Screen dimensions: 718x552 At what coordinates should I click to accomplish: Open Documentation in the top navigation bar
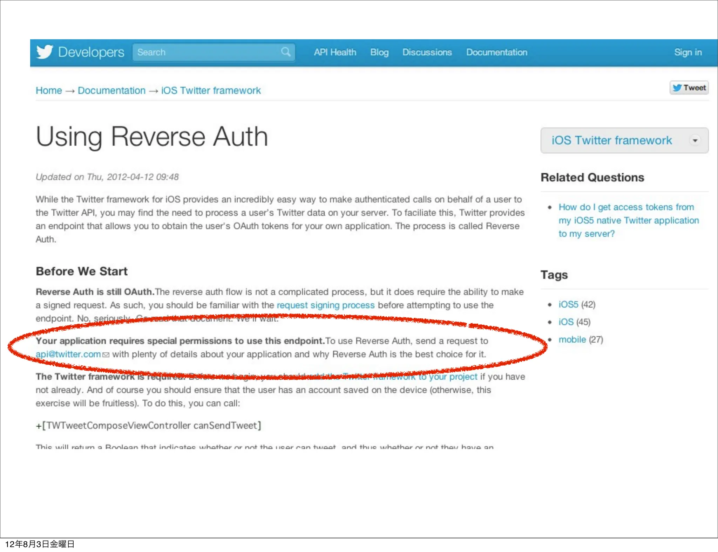[496, 52]
